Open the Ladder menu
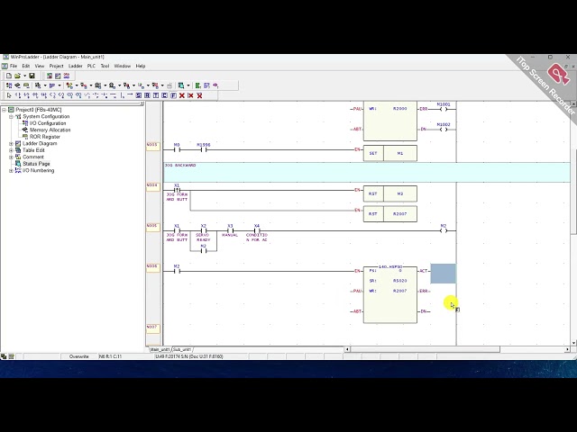The image size is (577, 432). coord(76,66)
